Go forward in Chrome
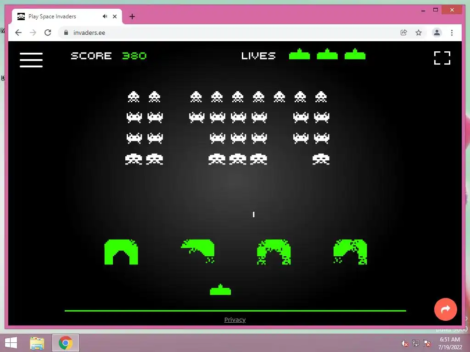This screenshot has width=470, height=352. pyautogui.click(x=33, y=33)
